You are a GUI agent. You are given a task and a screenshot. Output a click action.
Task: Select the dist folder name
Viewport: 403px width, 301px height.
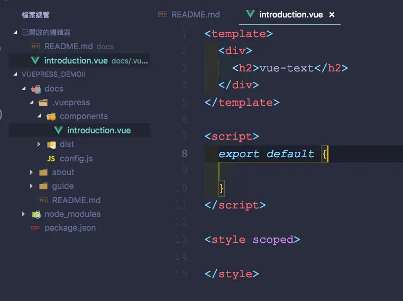(67, 144)
